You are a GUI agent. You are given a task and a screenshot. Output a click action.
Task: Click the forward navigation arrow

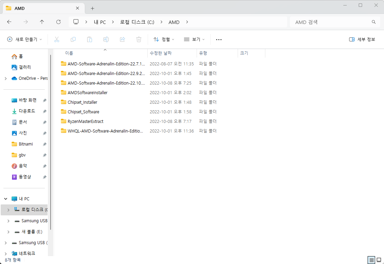point(25,22)
